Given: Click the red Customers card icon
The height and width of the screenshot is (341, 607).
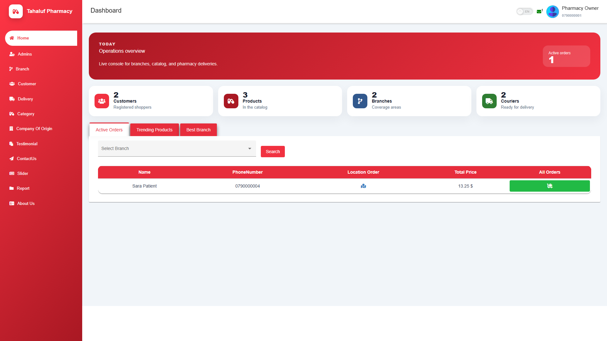Looking at the screenshot, I should coord(102,101).
